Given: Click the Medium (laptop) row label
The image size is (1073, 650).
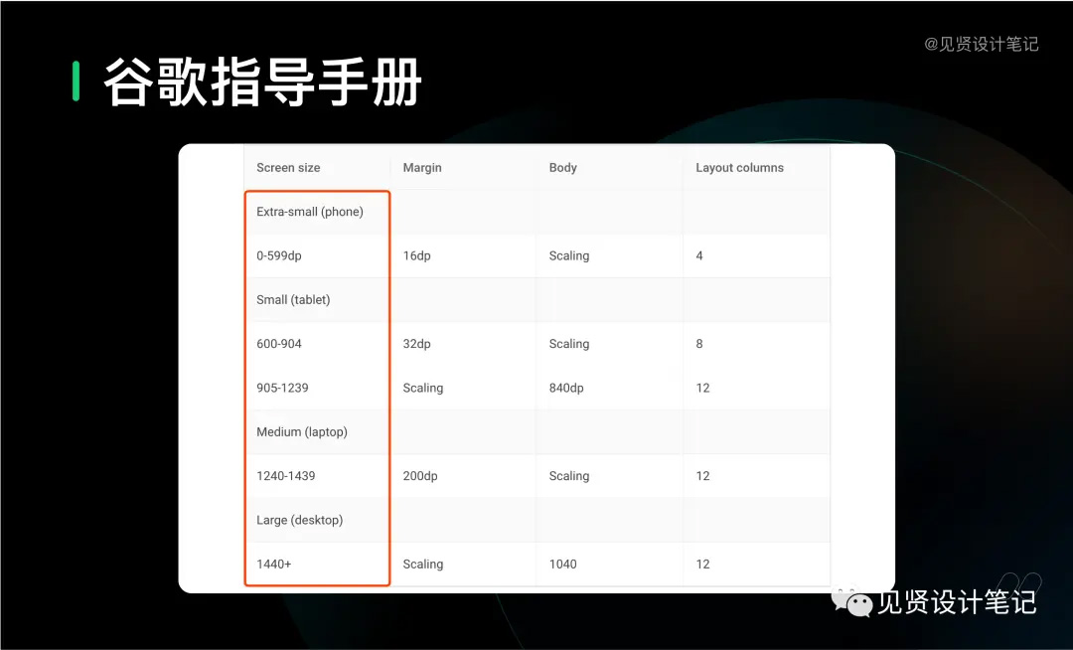Looking at the screenshot, I should coord(302,431).
